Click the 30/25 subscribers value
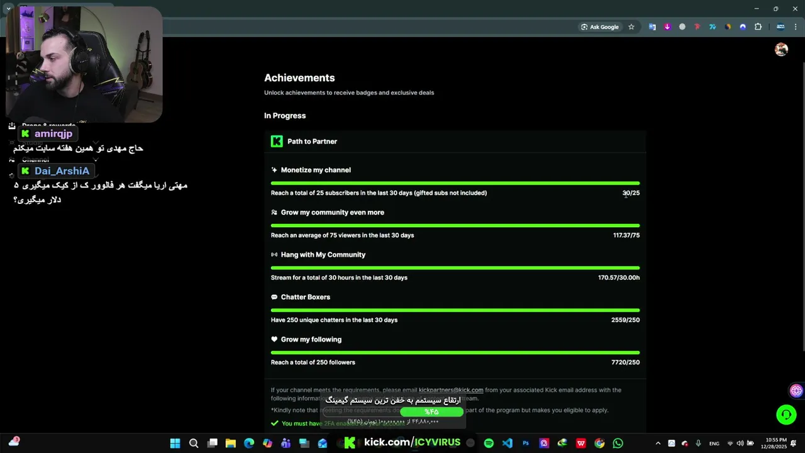Screen dimensions: 805x453 point(631,193)
